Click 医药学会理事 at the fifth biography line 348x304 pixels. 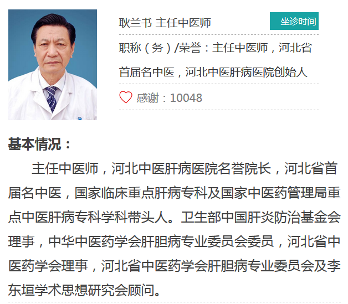click(x=48, y=266)
